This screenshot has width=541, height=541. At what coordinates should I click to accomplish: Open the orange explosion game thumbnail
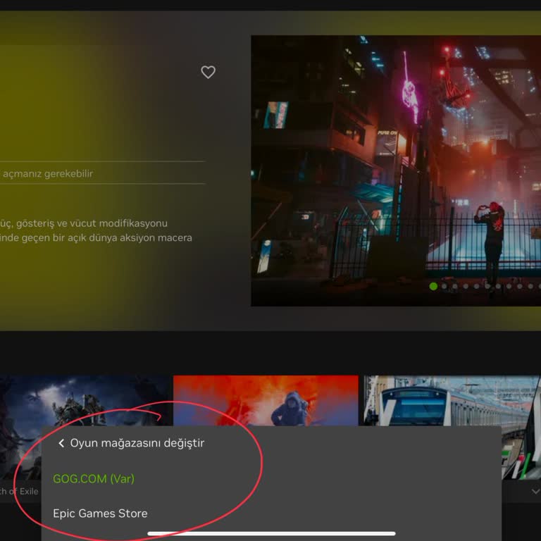(x=266, y=400)
